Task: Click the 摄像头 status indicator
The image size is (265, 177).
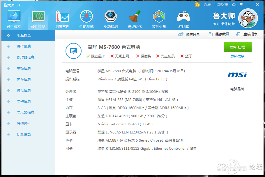Action: 144,56
